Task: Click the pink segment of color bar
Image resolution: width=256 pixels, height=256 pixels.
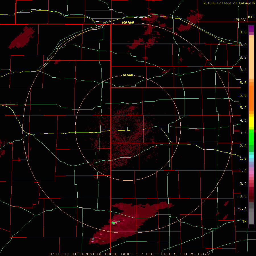Action: coord(251,172)
